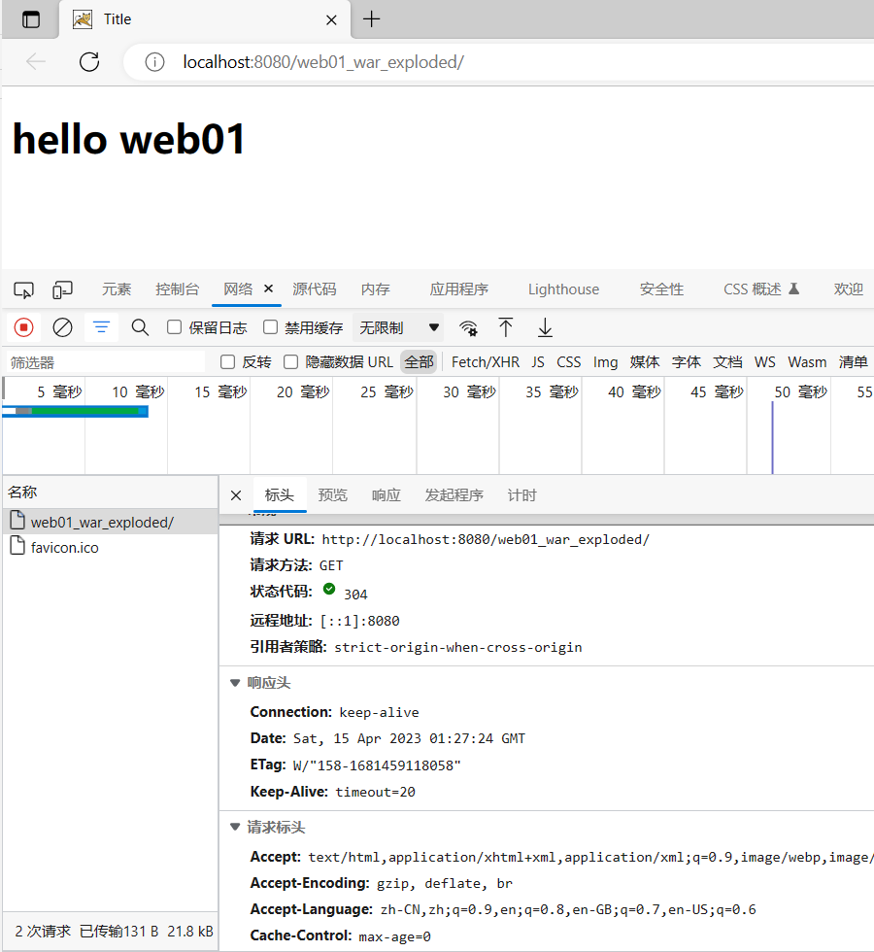Select favicon.ico in the request list
874x952 pixels.
tap(64, 548)
